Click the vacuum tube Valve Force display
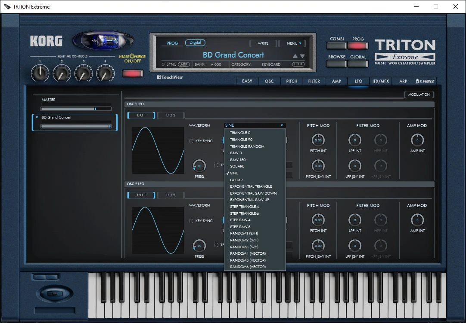 click(103, 41)
